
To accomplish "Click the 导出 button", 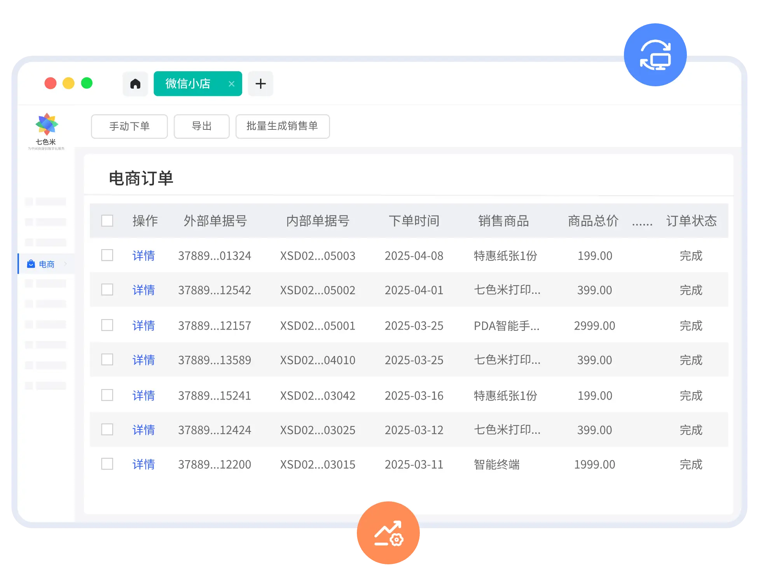I will click(201, 126).
